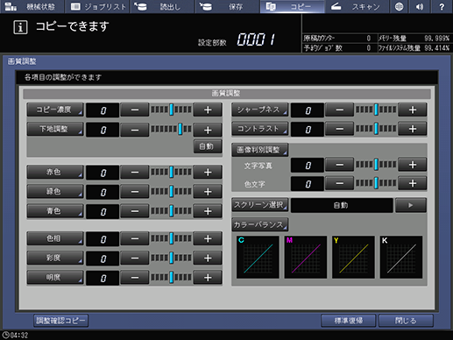The width and height of the screenshot is (453, 340).
Task: Increase 彩度 with the plus button
Action: click(x=208, y=259)
